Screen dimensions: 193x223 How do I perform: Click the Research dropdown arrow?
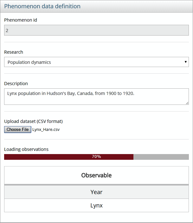[x=186, y=62]
